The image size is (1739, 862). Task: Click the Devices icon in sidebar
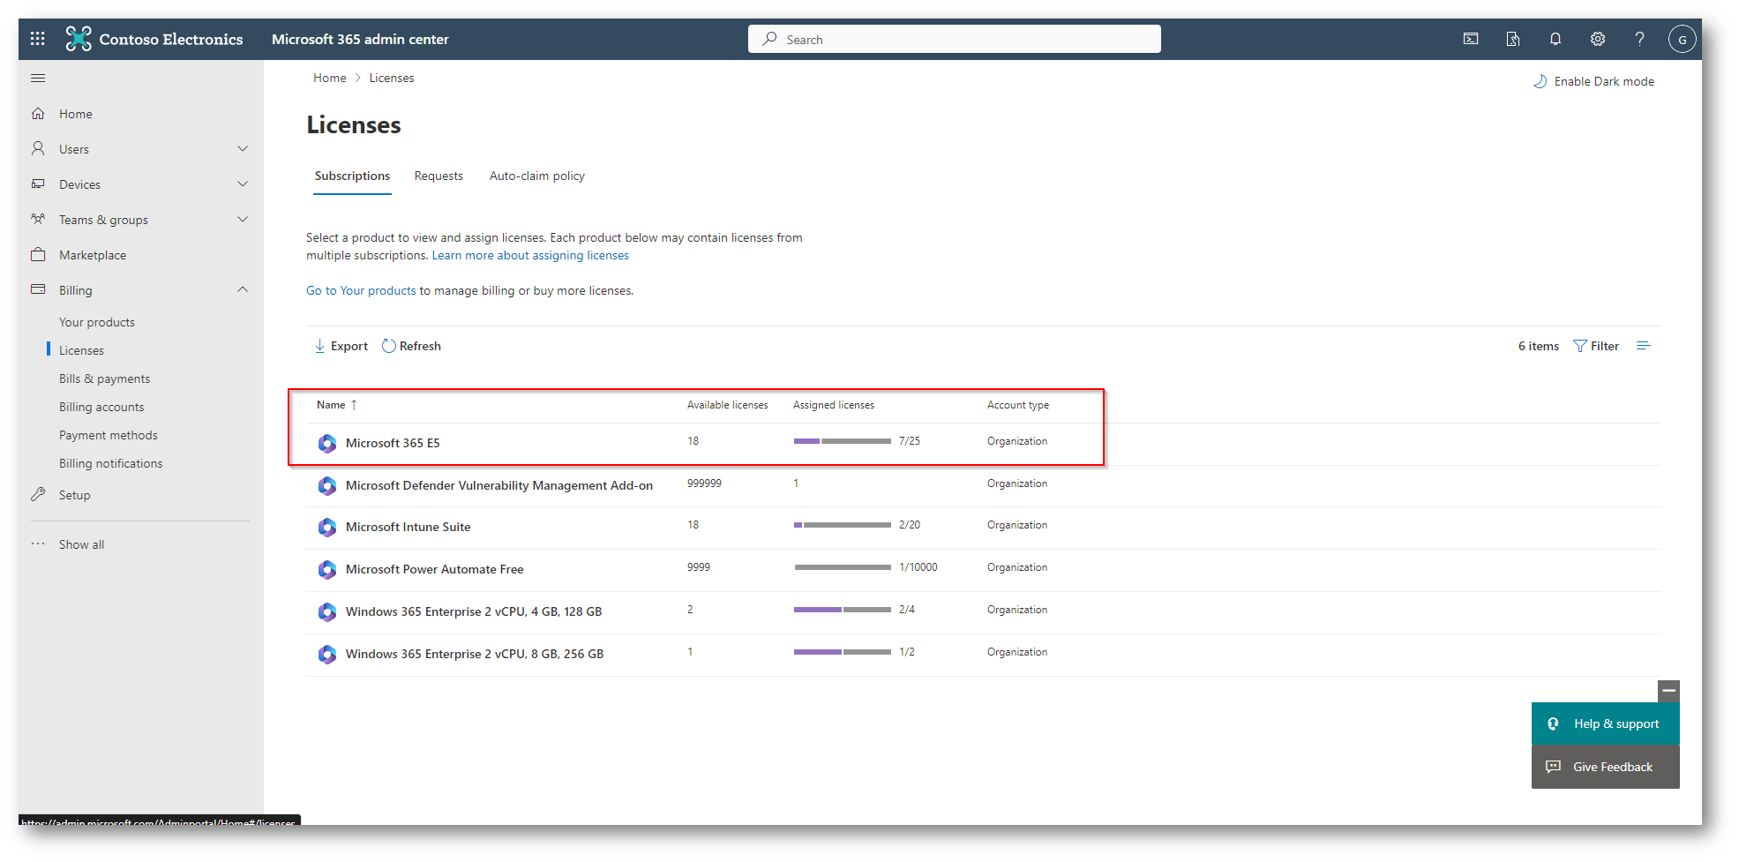pos(38,184)
